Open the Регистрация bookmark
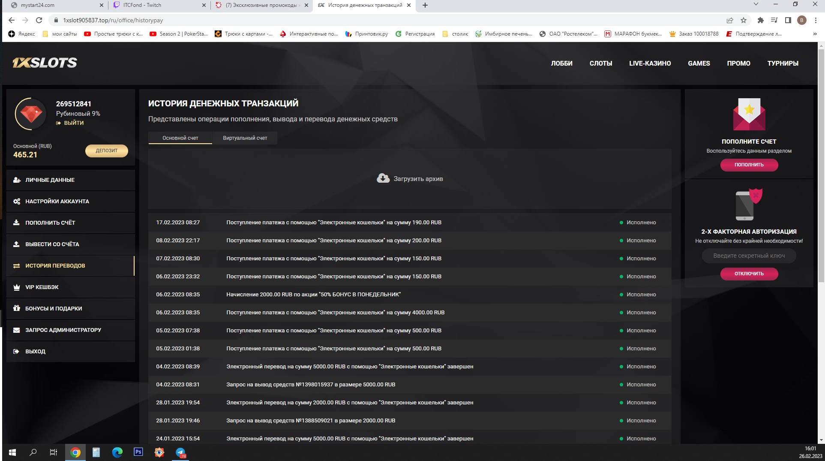Screen dimensions: 825x461 (415, 34)
